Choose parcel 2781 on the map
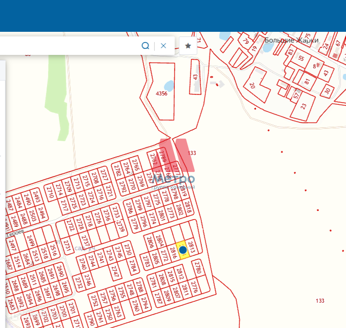 tap(153, 282)
